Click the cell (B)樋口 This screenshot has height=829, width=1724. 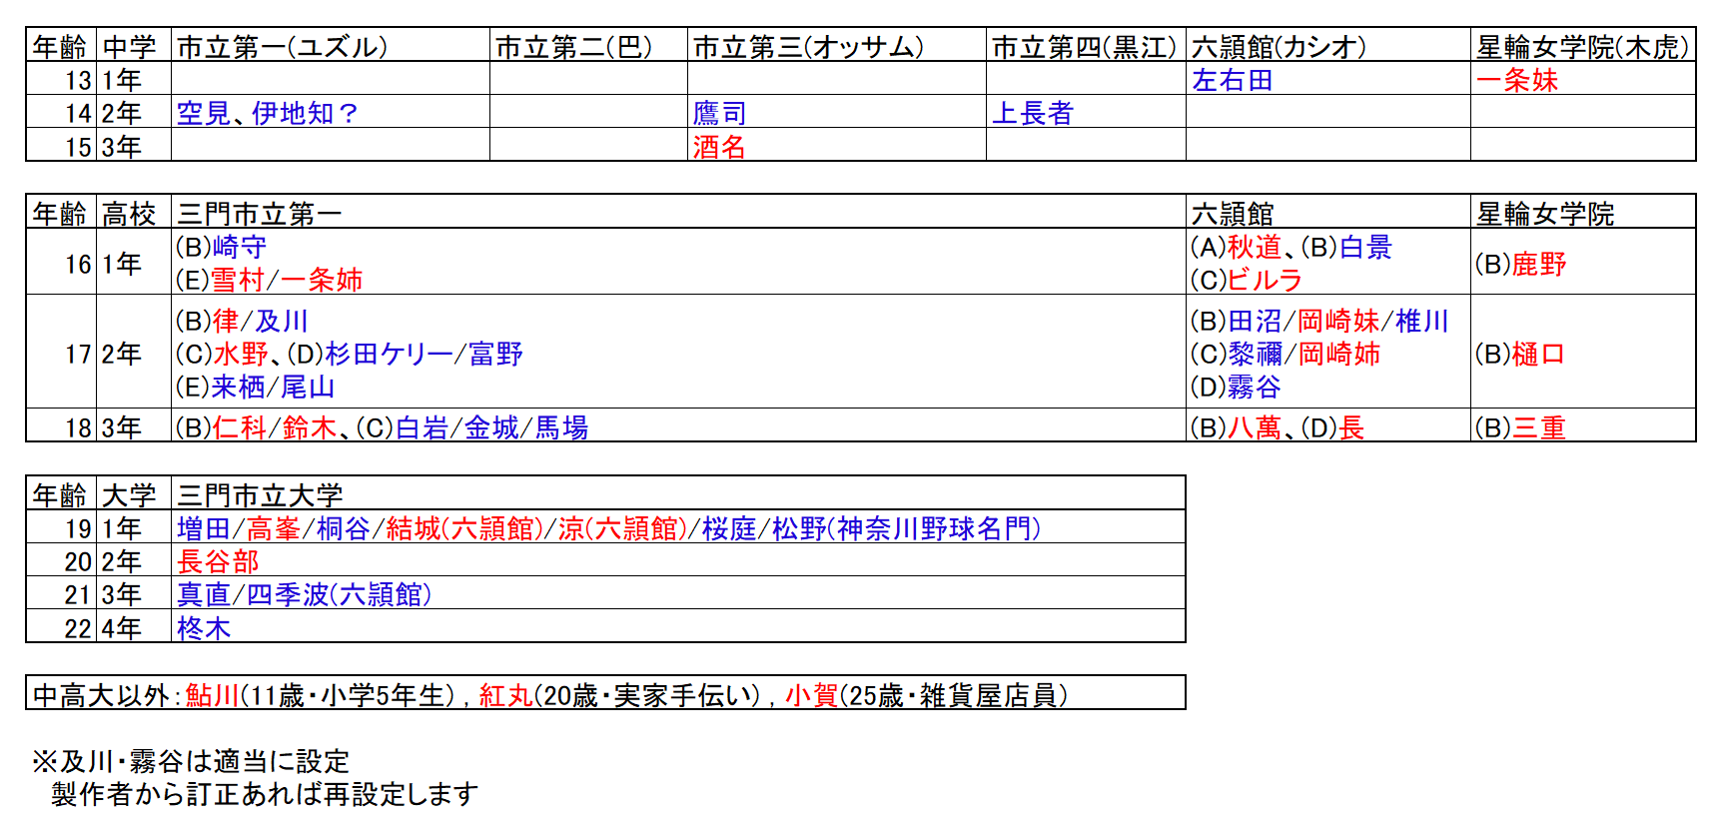[x=1583, y=352]
